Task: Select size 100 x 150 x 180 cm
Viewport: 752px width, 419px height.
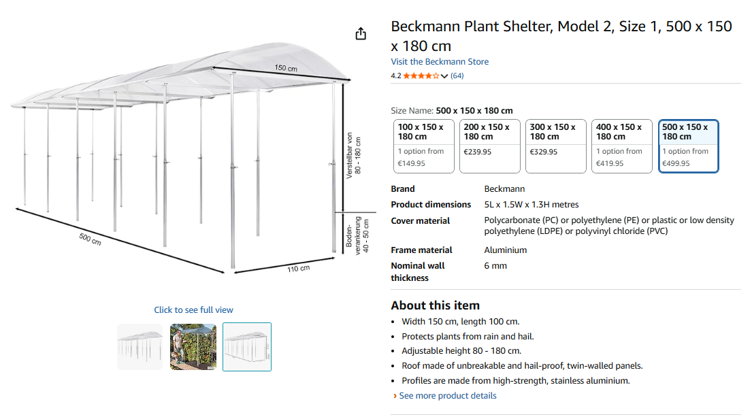Action: [x=424, y=146]
